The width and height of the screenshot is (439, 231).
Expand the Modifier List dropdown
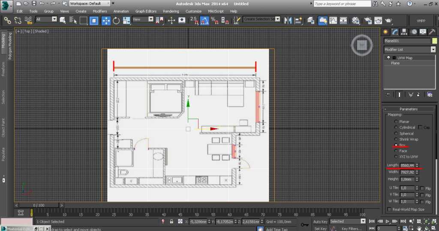click(x=433, y=50)
